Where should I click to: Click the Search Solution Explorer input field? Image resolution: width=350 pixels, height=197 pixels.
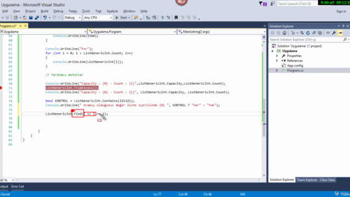pyautogui.click(x=306, y=39)
